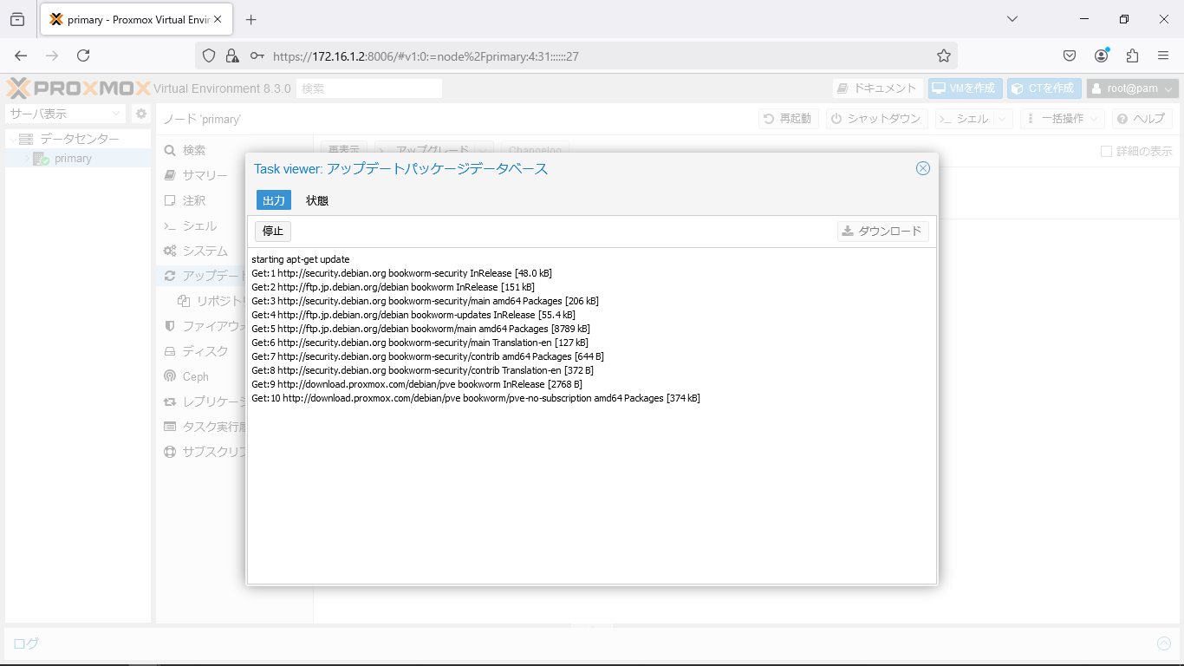Reload the browser page
Viewport: 1184px width, 666px height.
coord(83,55)
